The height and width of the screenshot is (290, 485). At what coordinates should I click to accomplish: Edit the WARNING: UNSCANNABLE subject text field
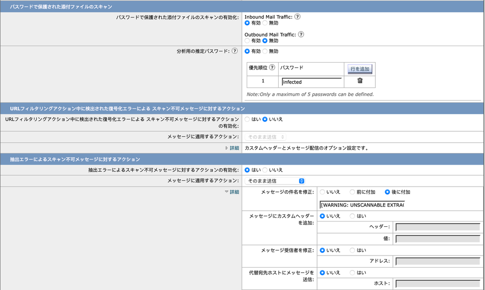[362, 205]
